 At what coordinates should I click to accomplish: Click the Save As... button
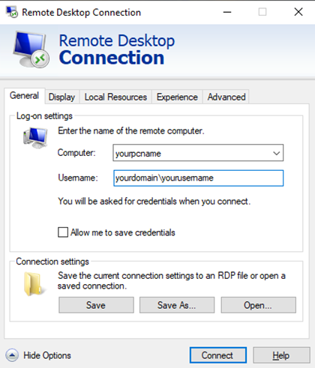click(177, 305)
